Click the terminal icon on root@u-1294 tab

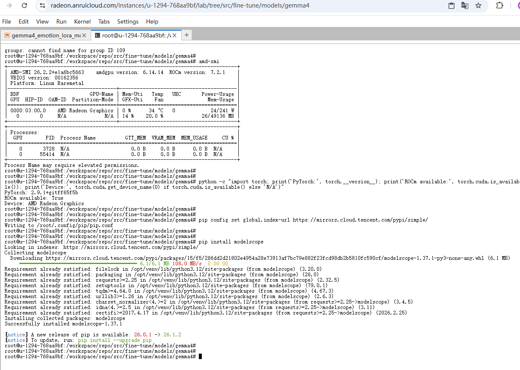click(98, 35)
